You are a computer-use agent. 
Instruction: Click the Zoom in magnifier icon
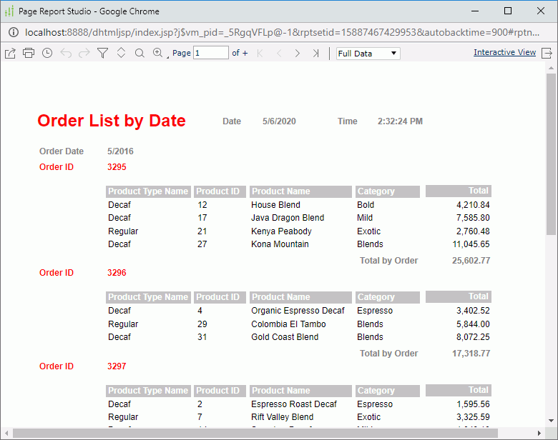tap(158, 54)
